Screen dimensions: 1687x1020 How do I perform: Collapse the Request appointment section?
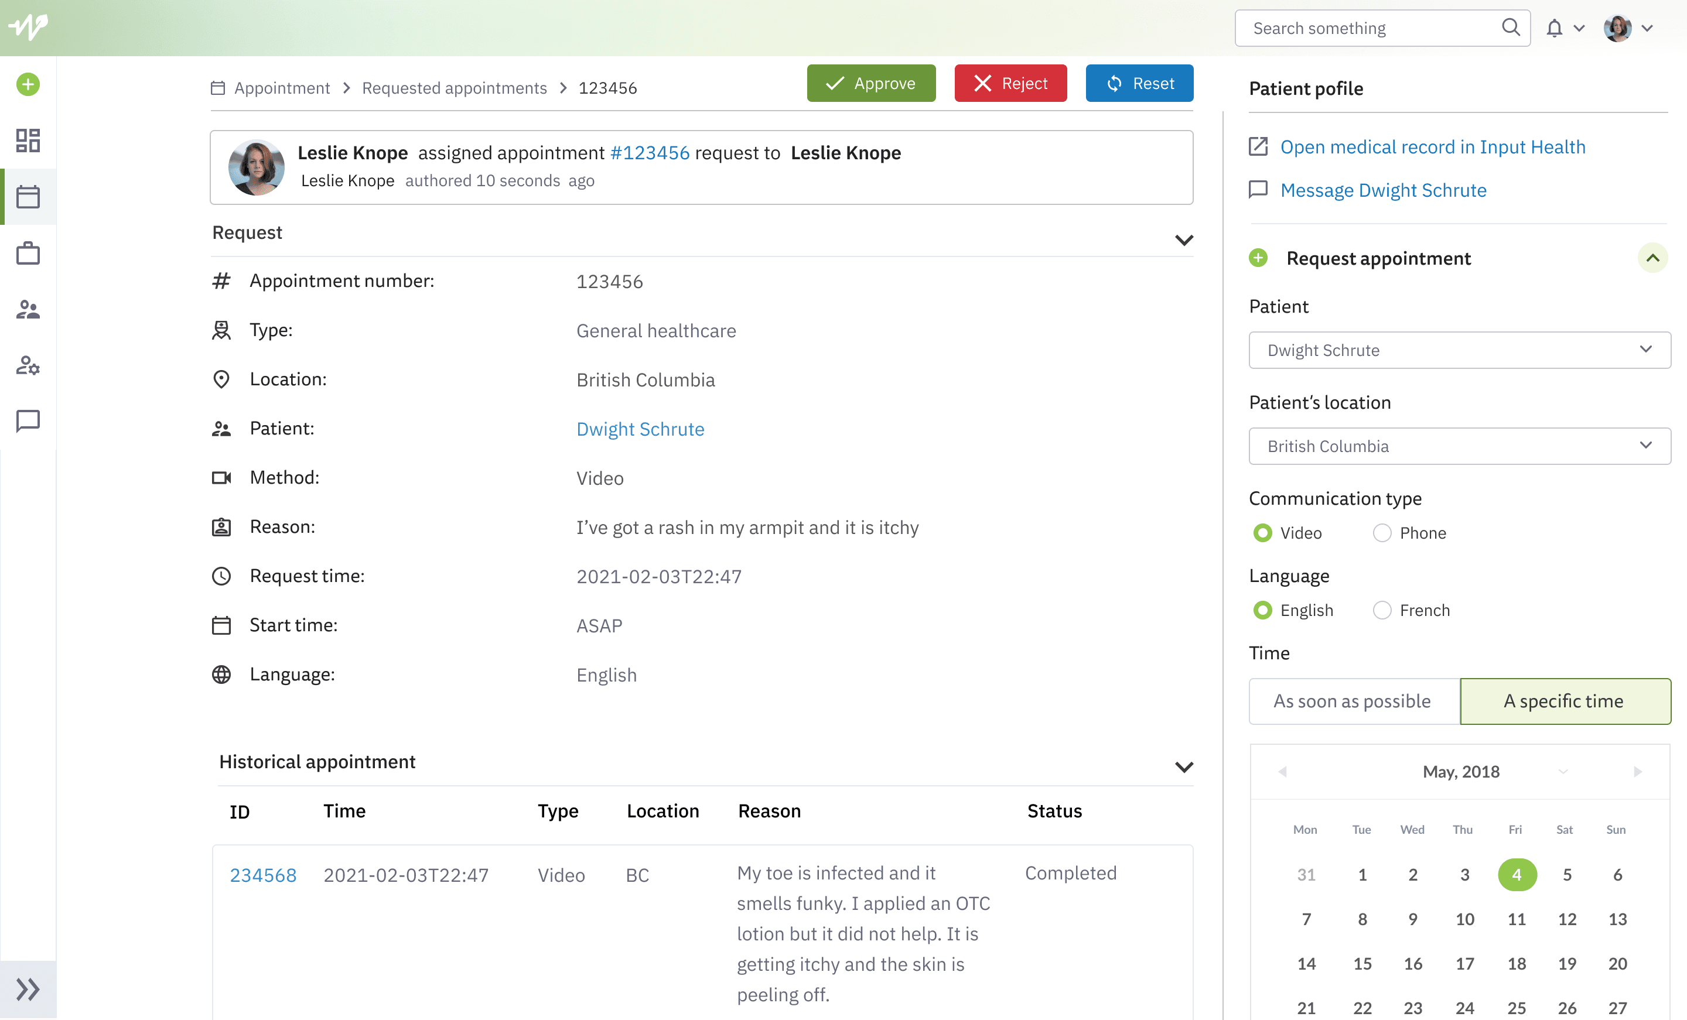pos(1653,258)
